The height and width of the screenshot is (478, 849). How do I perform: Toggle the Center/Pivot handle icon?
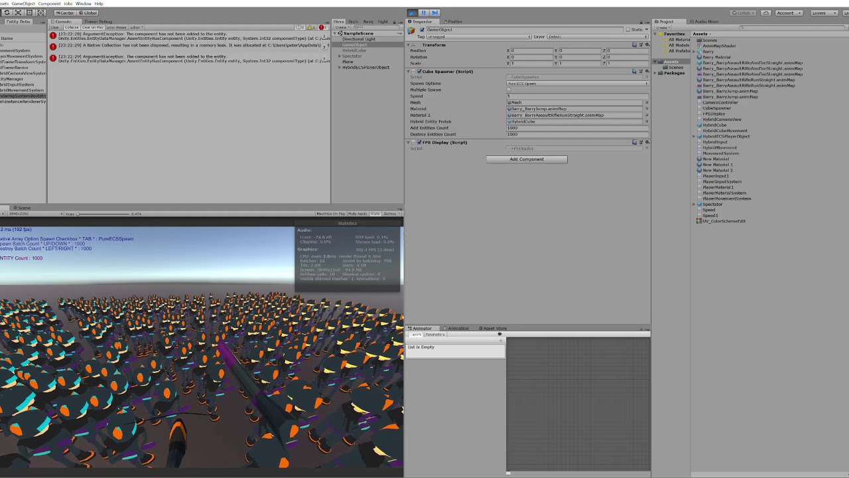[x=65, y=13]
